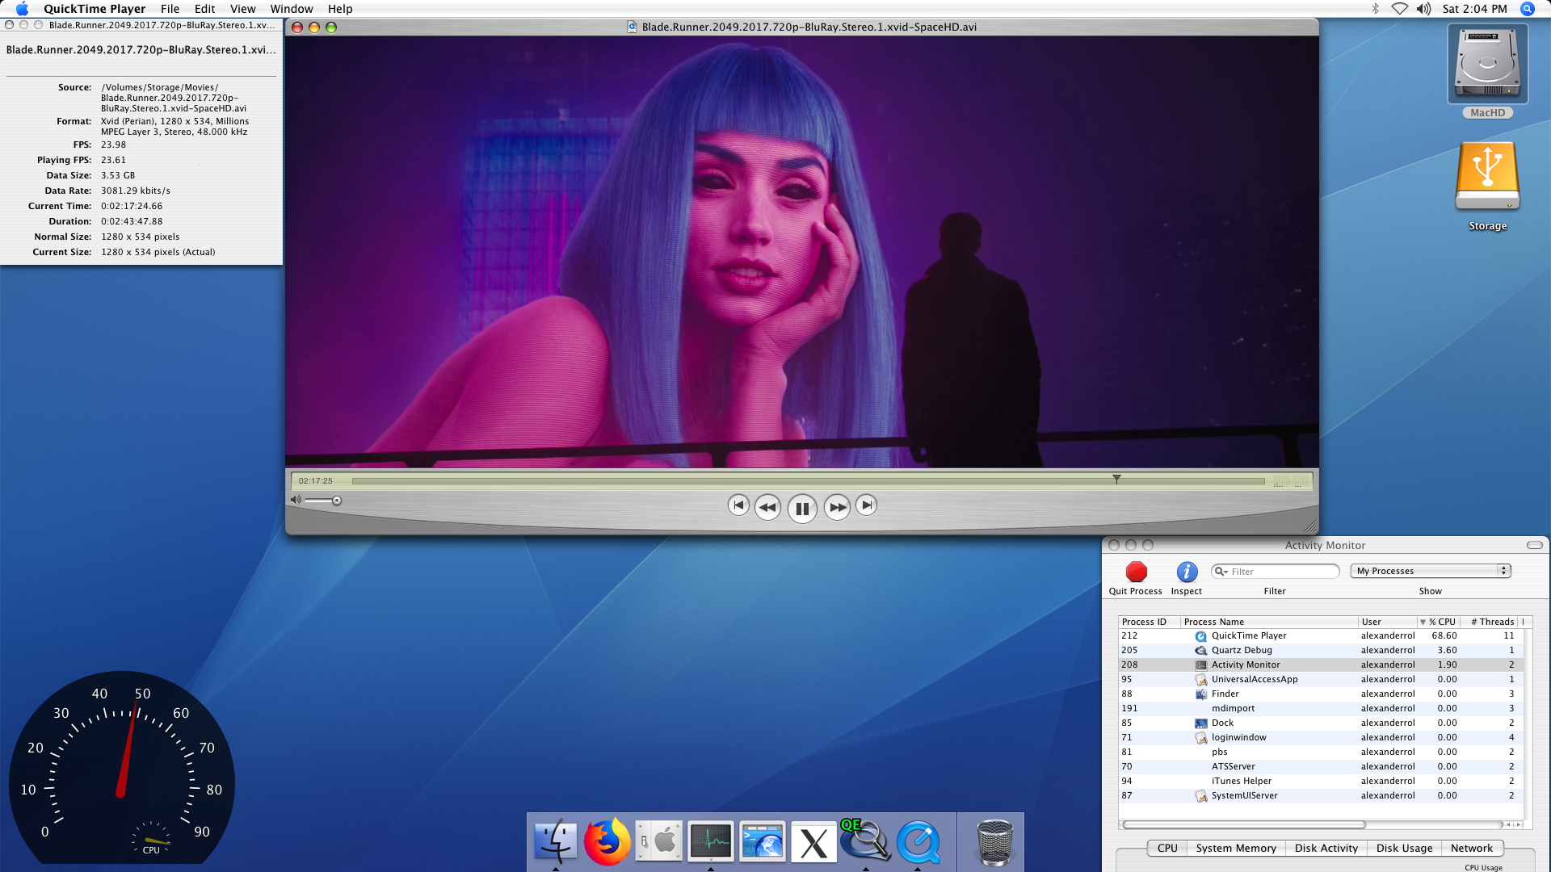Open the My Processes show dropdown
The image size is (1551, 872).
tap(1431, 571)
